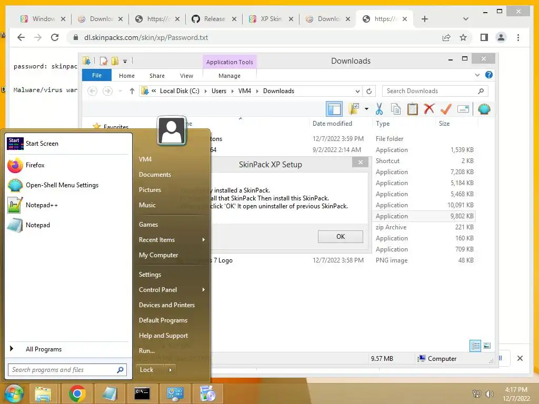The width and height of the screenshot is (539, 404).
Task: Open Help and Support
Action: tap(163, 336)
